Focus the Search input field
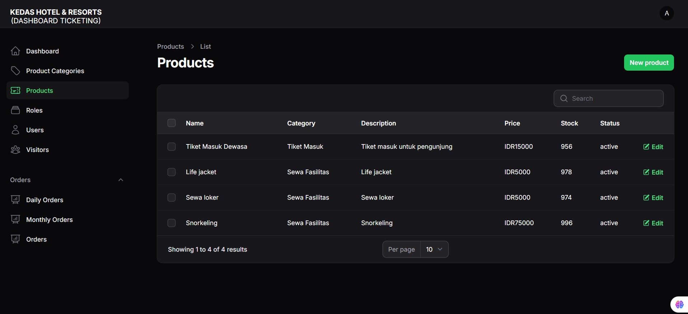The width and height of the screenshot is (688, 314). point(608,98)
